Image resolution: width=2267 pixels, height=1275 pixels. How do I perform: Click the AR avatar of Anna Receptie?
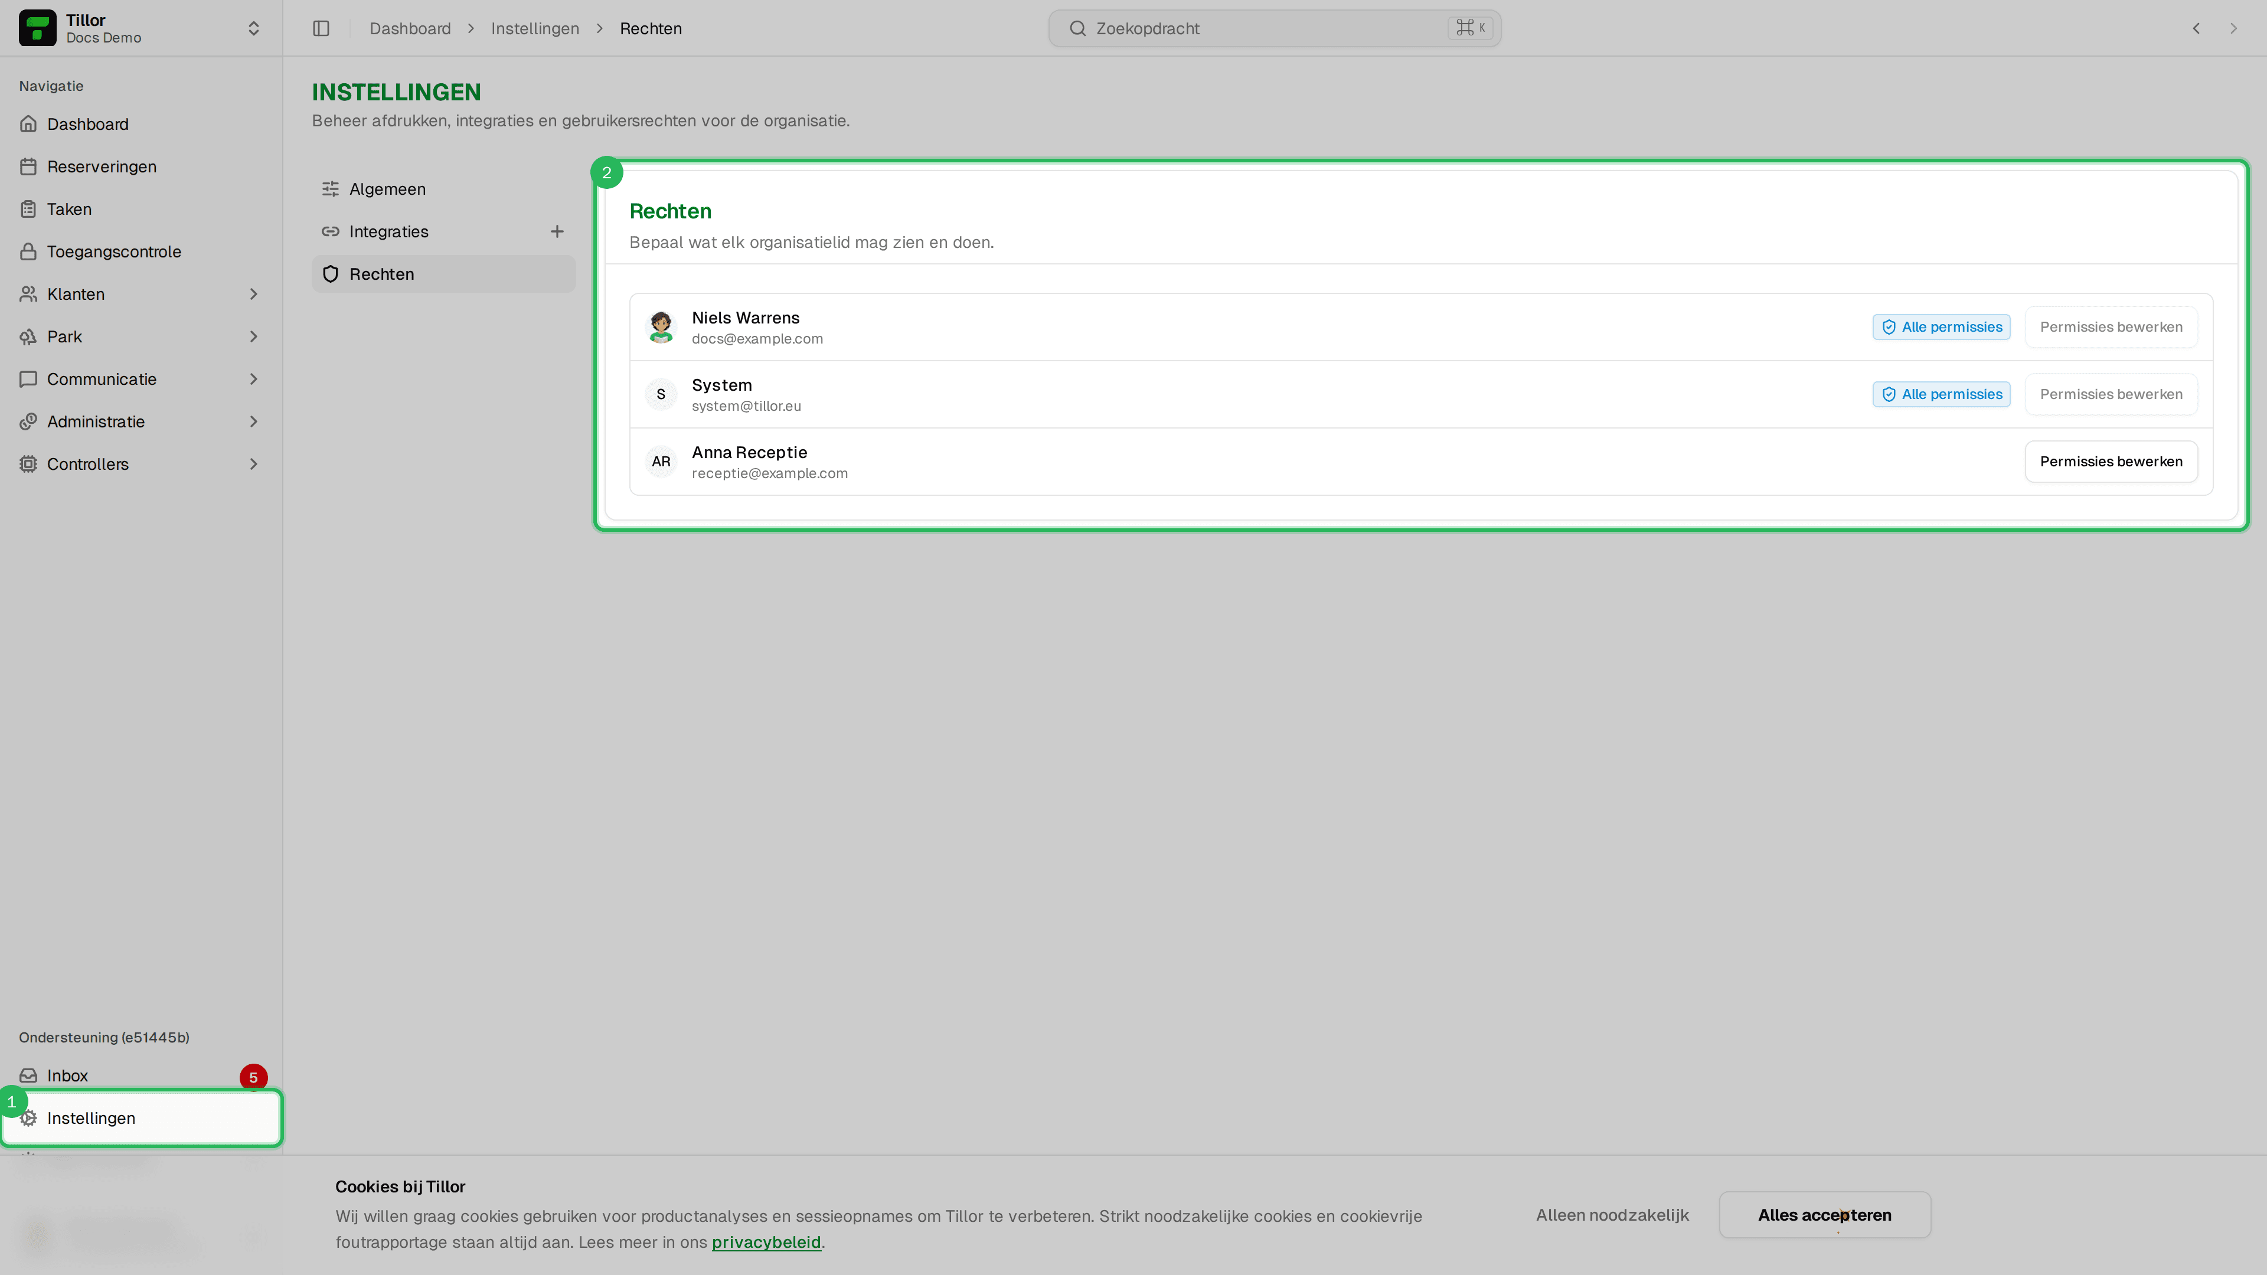pos(661,461)
